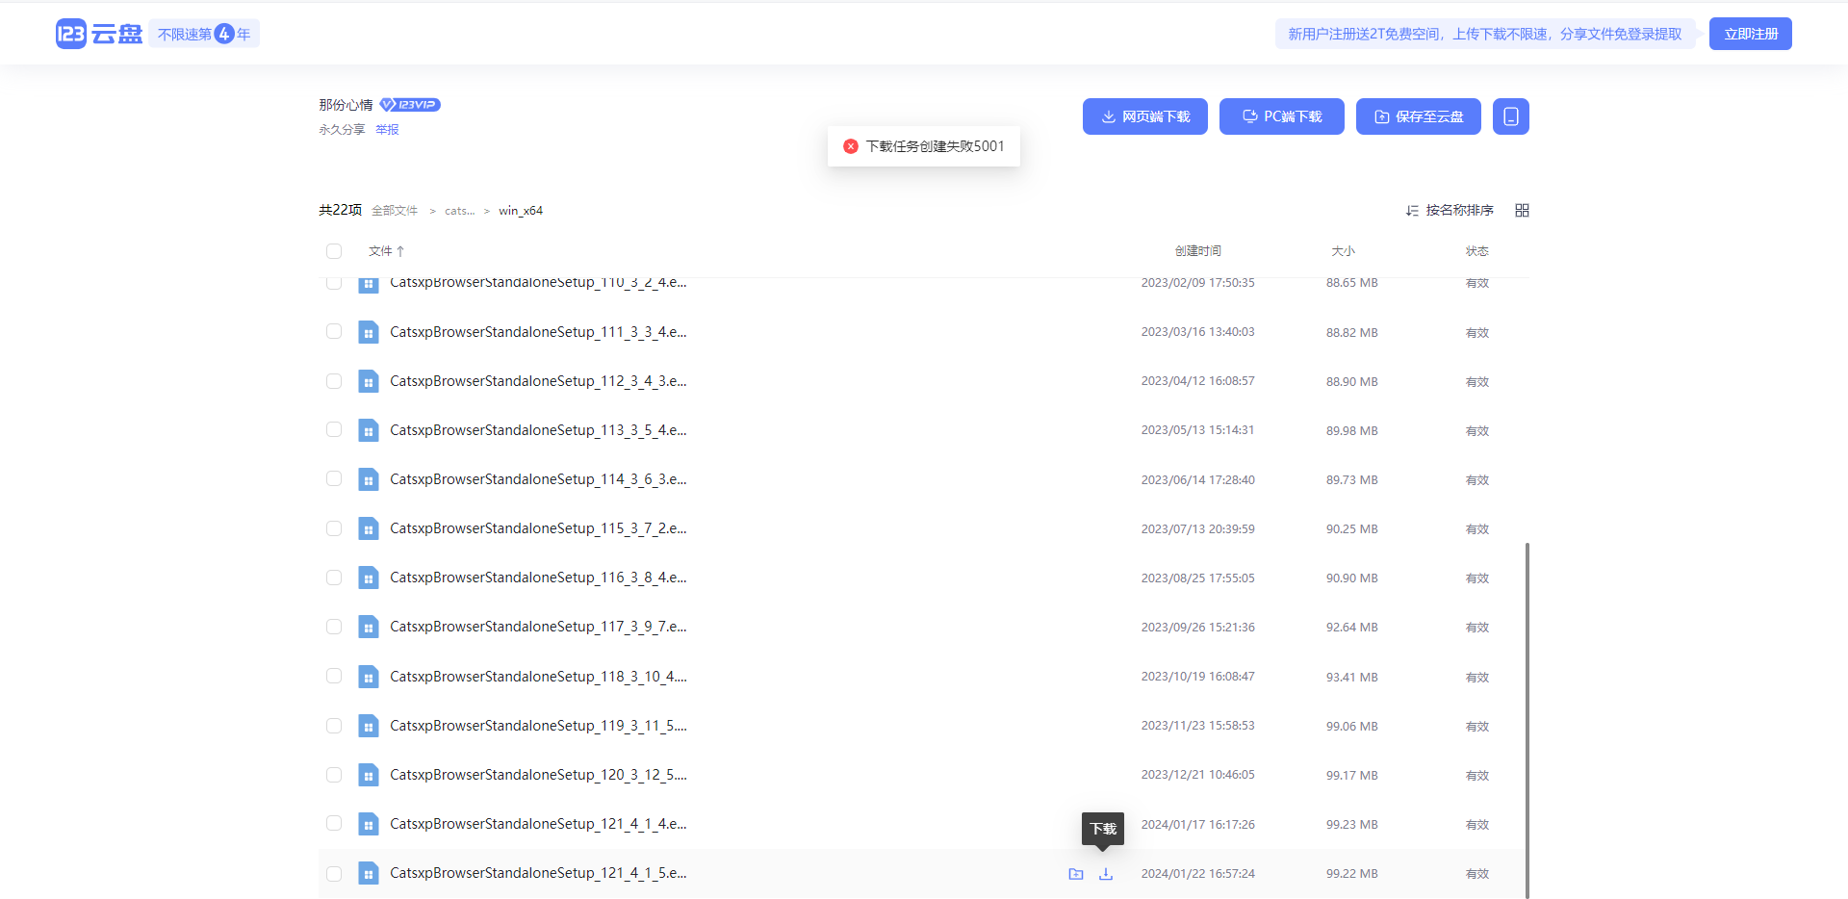Check the box for Setup_116_3_8_4
1848x899 pixels.
(334, 578)
